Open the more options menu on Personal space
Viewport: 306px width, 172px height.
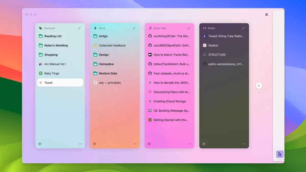(x=80, y=144)
